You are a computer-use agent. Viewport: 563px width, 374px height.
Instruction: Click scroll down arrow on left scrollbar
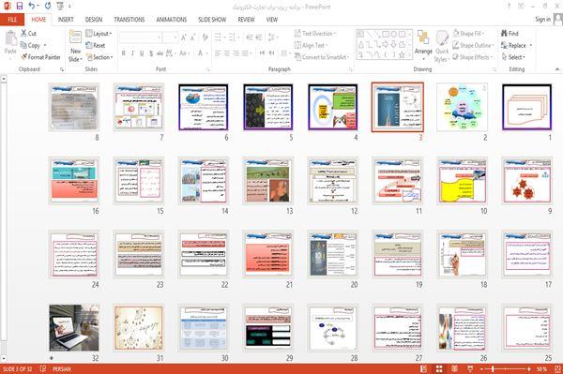pyautogui.click(x=3, y=358)
